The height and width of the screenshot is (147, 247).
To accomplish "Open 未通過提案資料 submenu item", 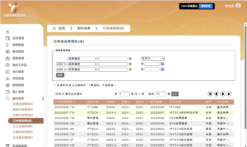I will pos(23,104).
